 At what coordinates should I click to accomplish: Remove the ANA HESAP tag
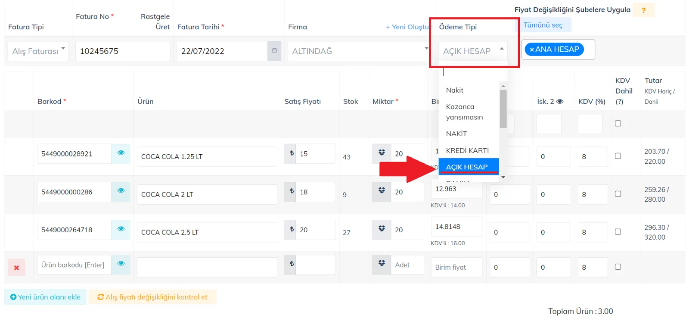click(x=532, y=50)
